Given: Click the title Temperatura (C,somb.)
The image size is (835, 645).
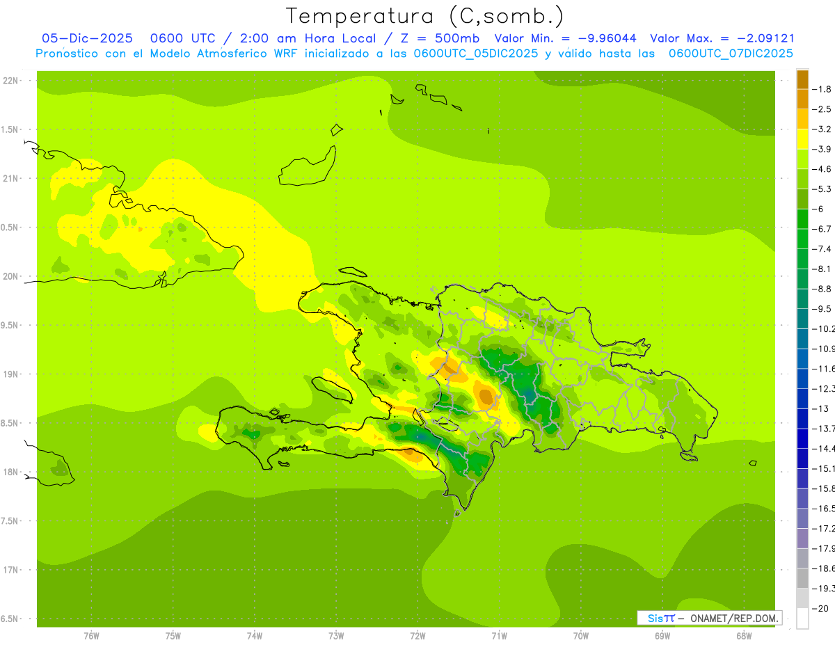Looking at the screenshot, I should pyautogui.click(x=424, y=15).
